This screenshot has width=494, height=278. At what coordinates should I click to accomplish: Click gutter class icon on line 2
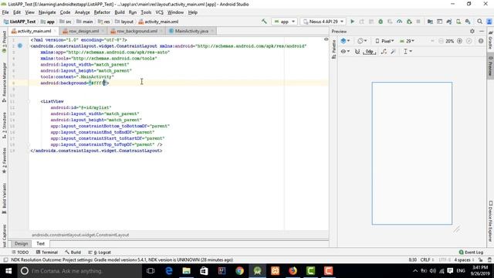[20, 46]
